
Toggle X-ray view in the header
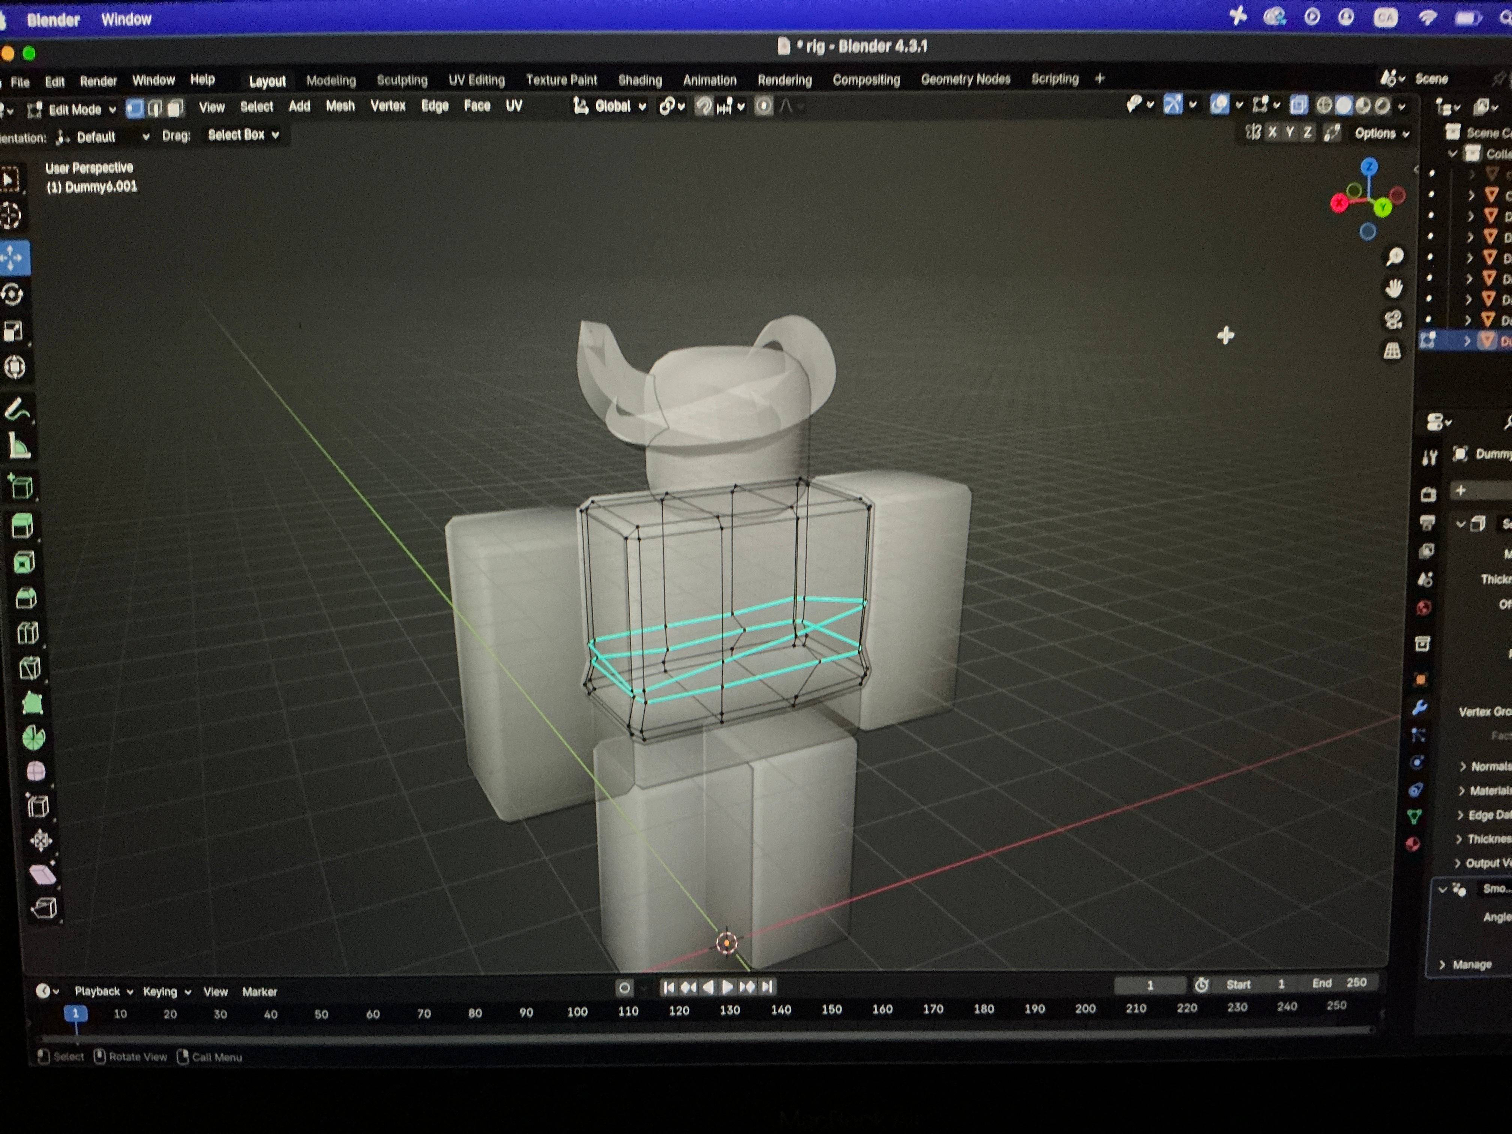(x=1299, y=105)
